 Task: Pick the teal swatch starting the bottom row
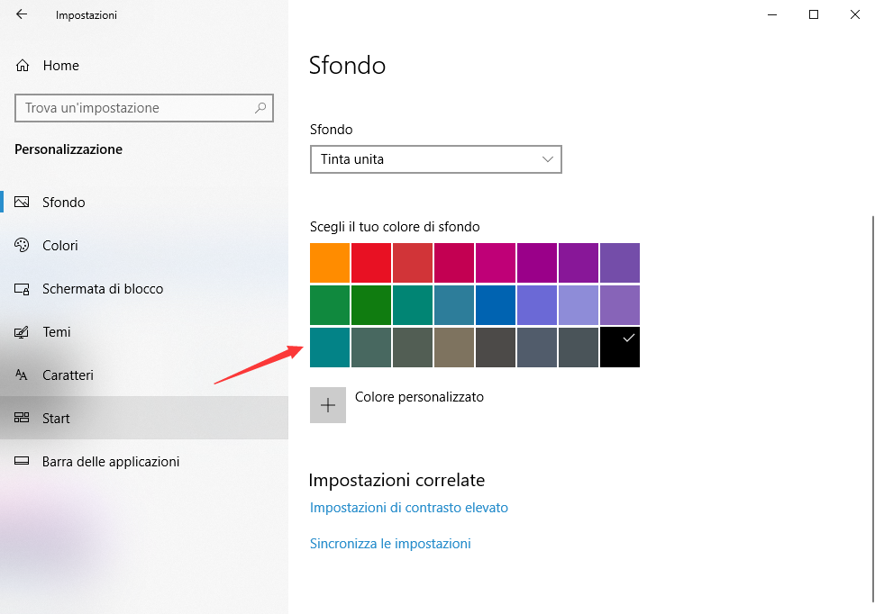pyautogui.click(x=330, y=348)
